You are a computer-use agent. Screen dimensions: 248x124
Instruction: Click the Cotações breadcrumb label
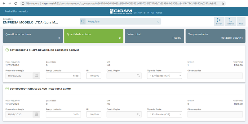point(7,19)
